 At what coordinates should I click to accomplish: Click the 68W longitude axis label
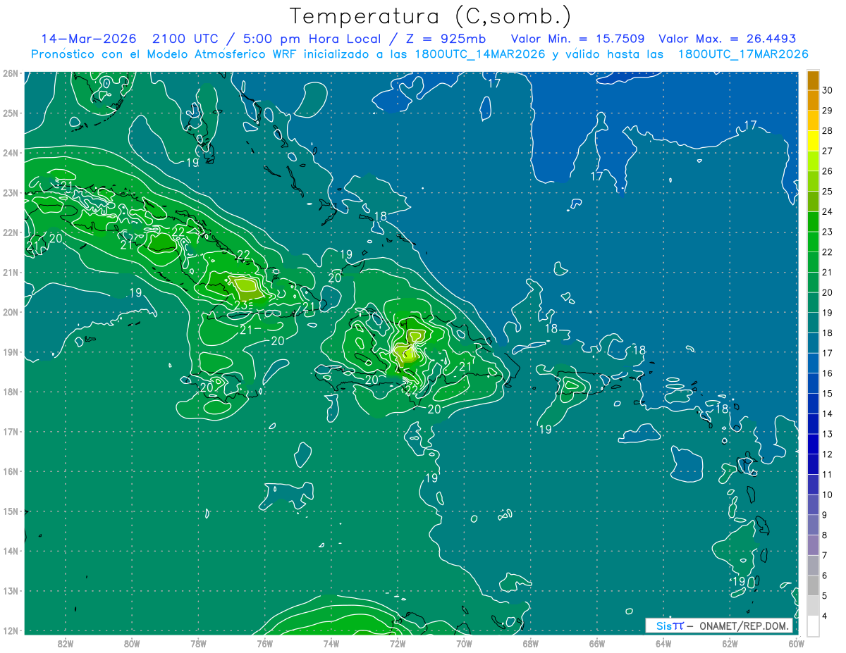530,642
